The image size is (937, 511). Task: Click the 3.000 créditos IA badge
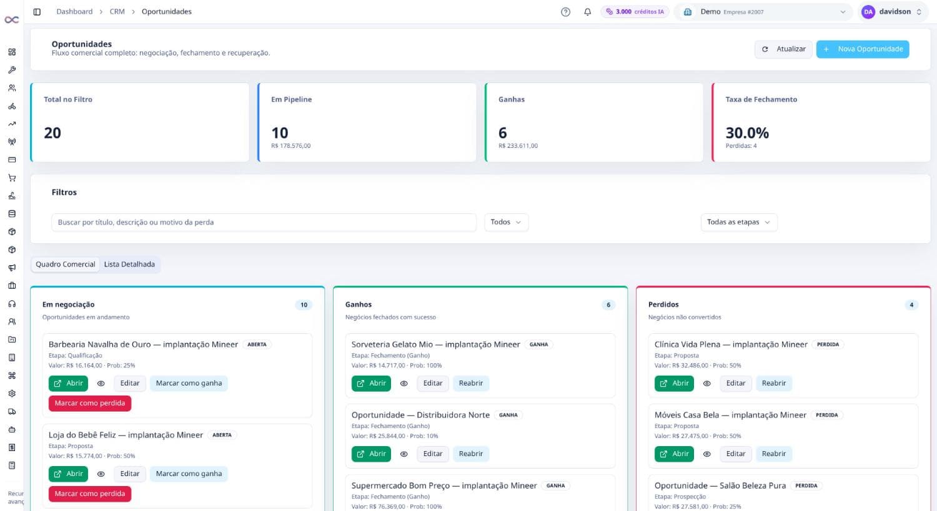click(635, 12)
